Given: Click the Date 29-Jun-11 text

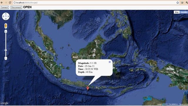Looking at the screenshot, I should pos(86,66).
